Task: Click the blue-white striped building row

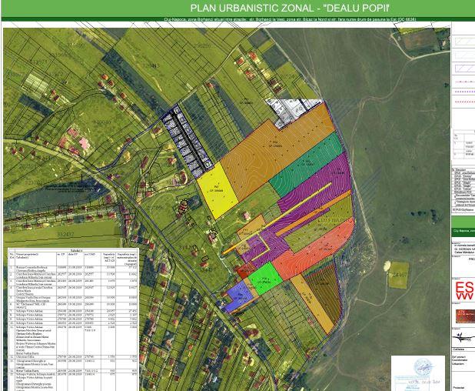Action: tap(187, 139)
